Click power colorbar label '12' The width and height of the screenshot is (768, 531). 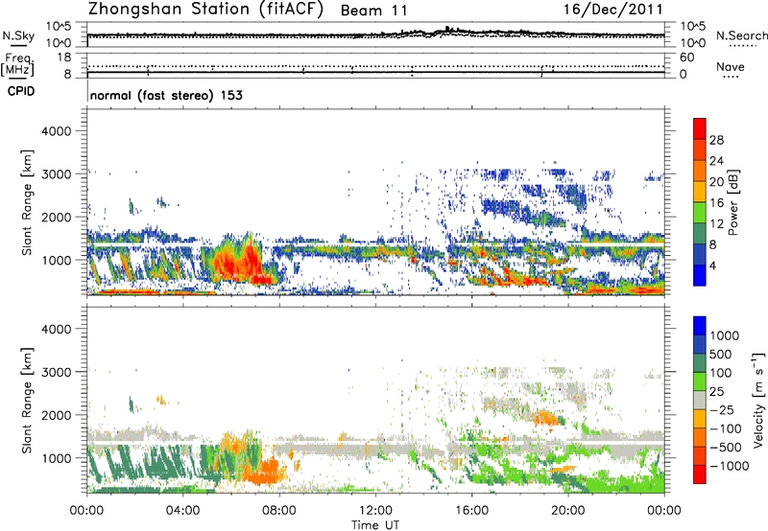(716, 224)
